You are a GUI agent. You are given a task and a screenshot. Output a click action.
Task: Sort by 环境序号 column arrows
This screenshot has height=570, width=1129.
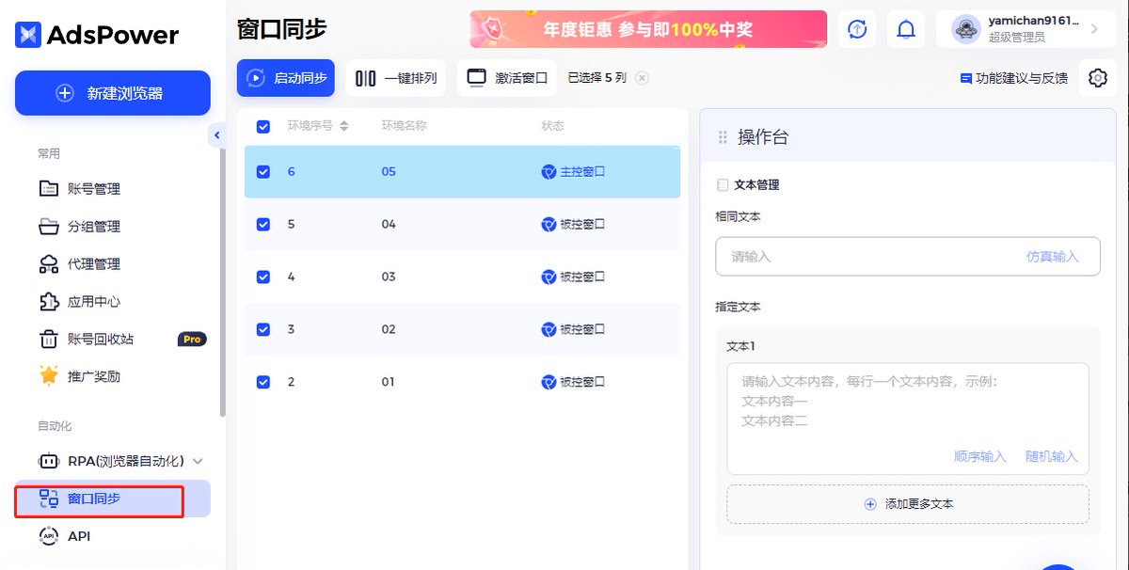344,126
